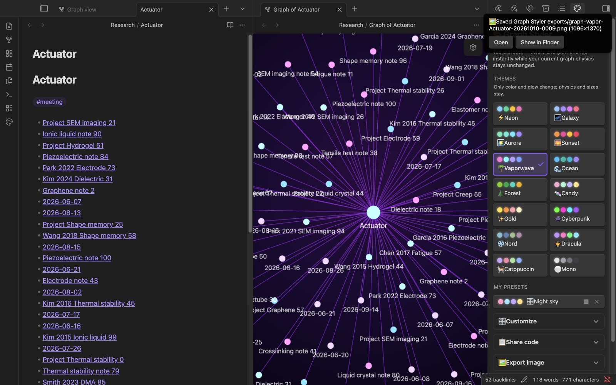The height and width of the screenshot is (385, 616).
Task: Open quick switcher icon in left ribbon
Action: [9, 26]
